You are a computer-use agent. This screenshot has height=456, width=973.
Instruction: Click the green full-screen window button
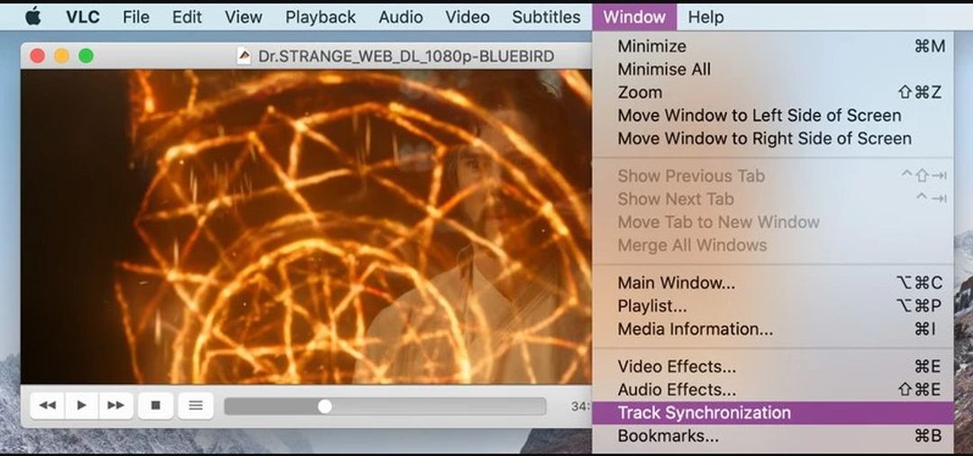[x=86, y=56]
